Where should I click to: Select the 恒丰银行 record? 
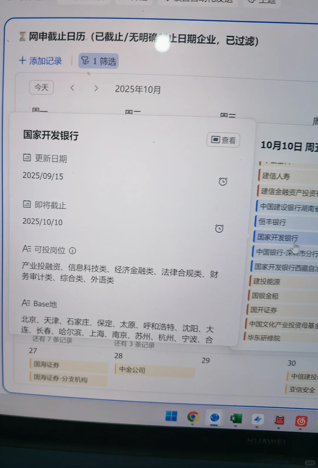point(286,222)
